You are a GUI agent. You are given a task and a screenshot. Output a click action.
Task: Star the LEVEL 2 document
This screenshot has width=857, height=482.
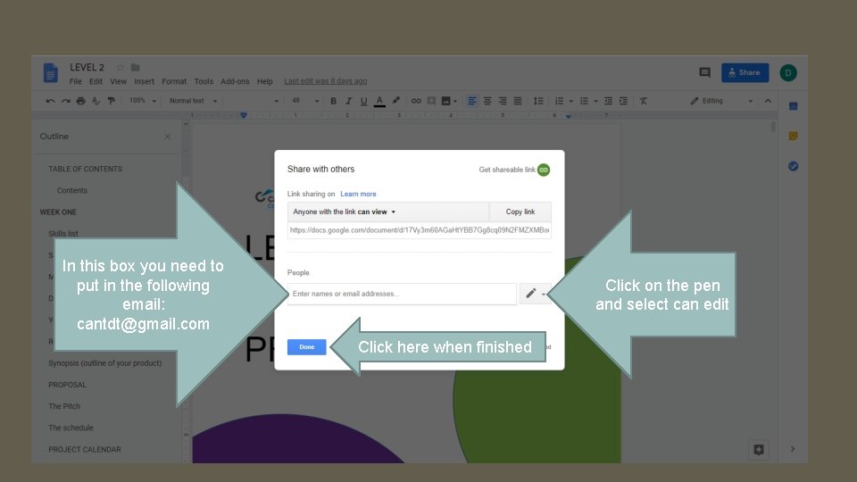pos(121,67)
